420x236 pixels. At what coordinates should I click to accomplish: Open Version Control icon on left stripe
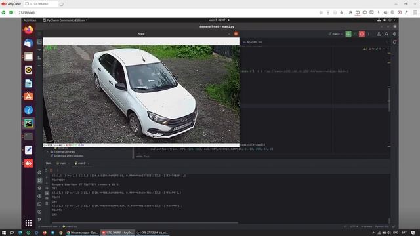point(39,220)
